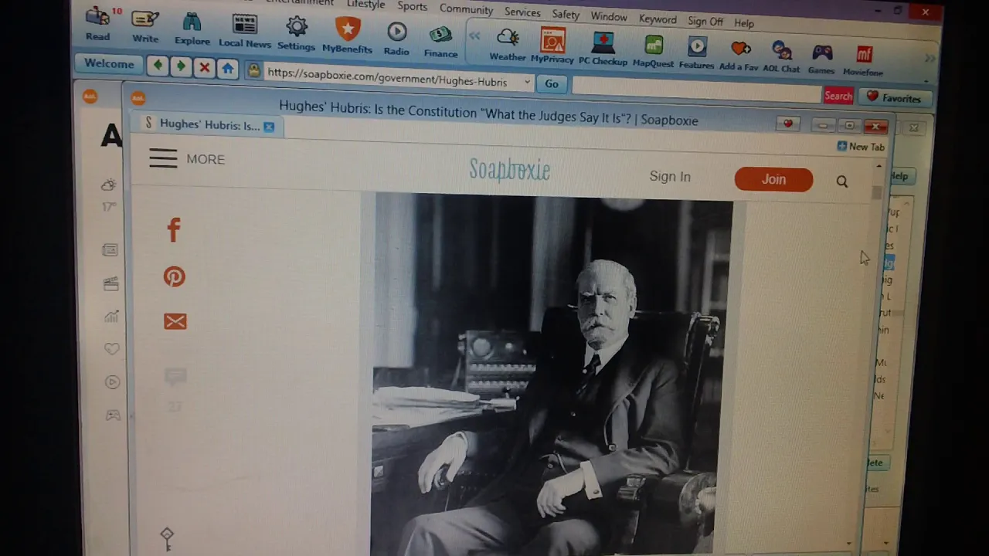Open the Moviefone icon
This screenshot has width=989, height=556.
[x=863, y=61]
